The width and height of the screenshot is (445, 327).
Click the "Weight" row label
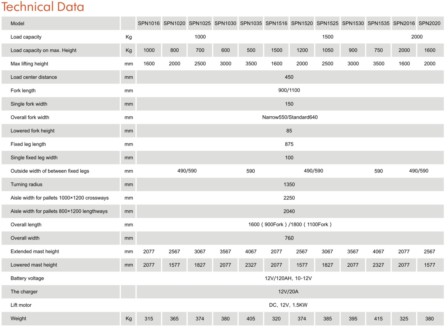tap(19, 318)
